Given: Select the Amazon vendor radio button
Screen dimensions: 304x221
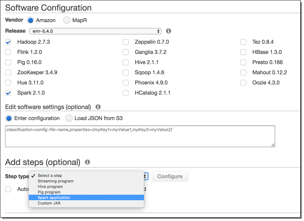Looking at the screenshot, I should pos(31,20).
